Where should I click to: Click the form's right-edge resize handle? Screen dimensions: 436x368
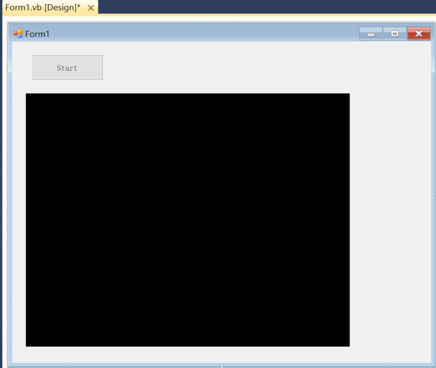[434, 194]
